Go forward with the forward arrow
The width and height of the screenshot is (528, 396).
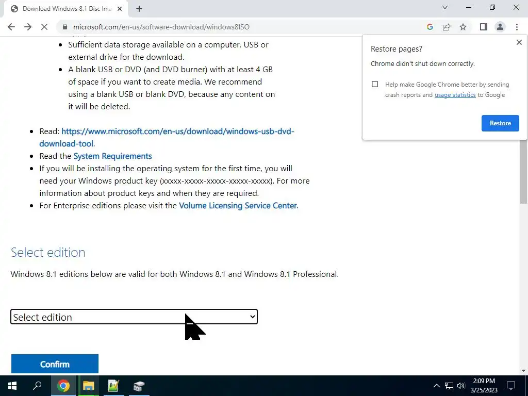pos(28,27)
